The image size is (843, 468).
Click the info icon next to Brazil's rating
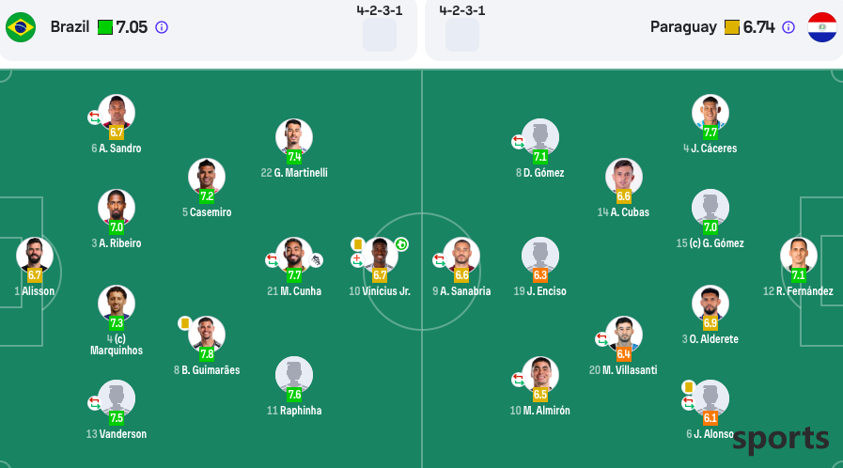pyautogui.click(x=162, y=27)
